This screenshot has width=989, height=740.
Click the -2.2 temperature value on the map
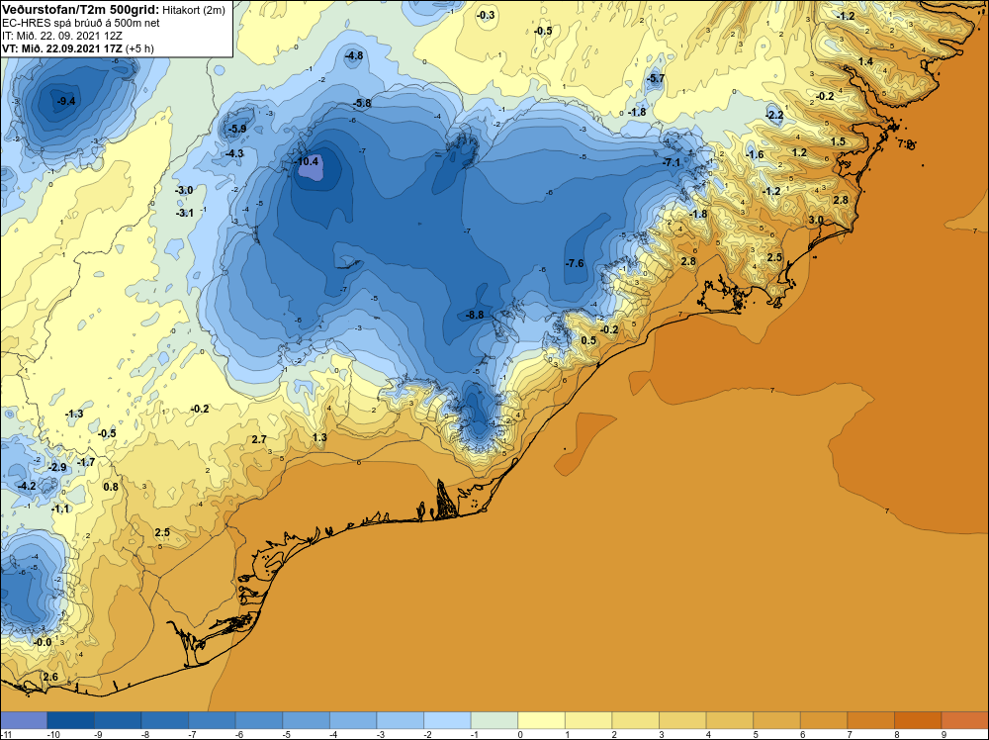tap(774, 115)
